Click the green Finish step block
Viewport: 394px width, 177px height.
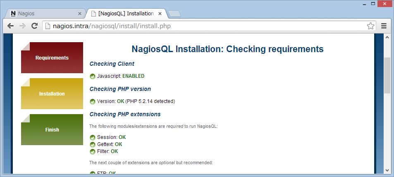[x=52, y=129]
